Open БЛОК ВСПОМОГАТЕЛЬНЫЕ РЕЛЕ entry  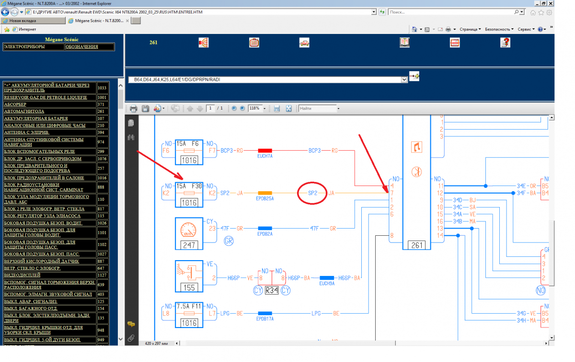click(x=39, y=152)
